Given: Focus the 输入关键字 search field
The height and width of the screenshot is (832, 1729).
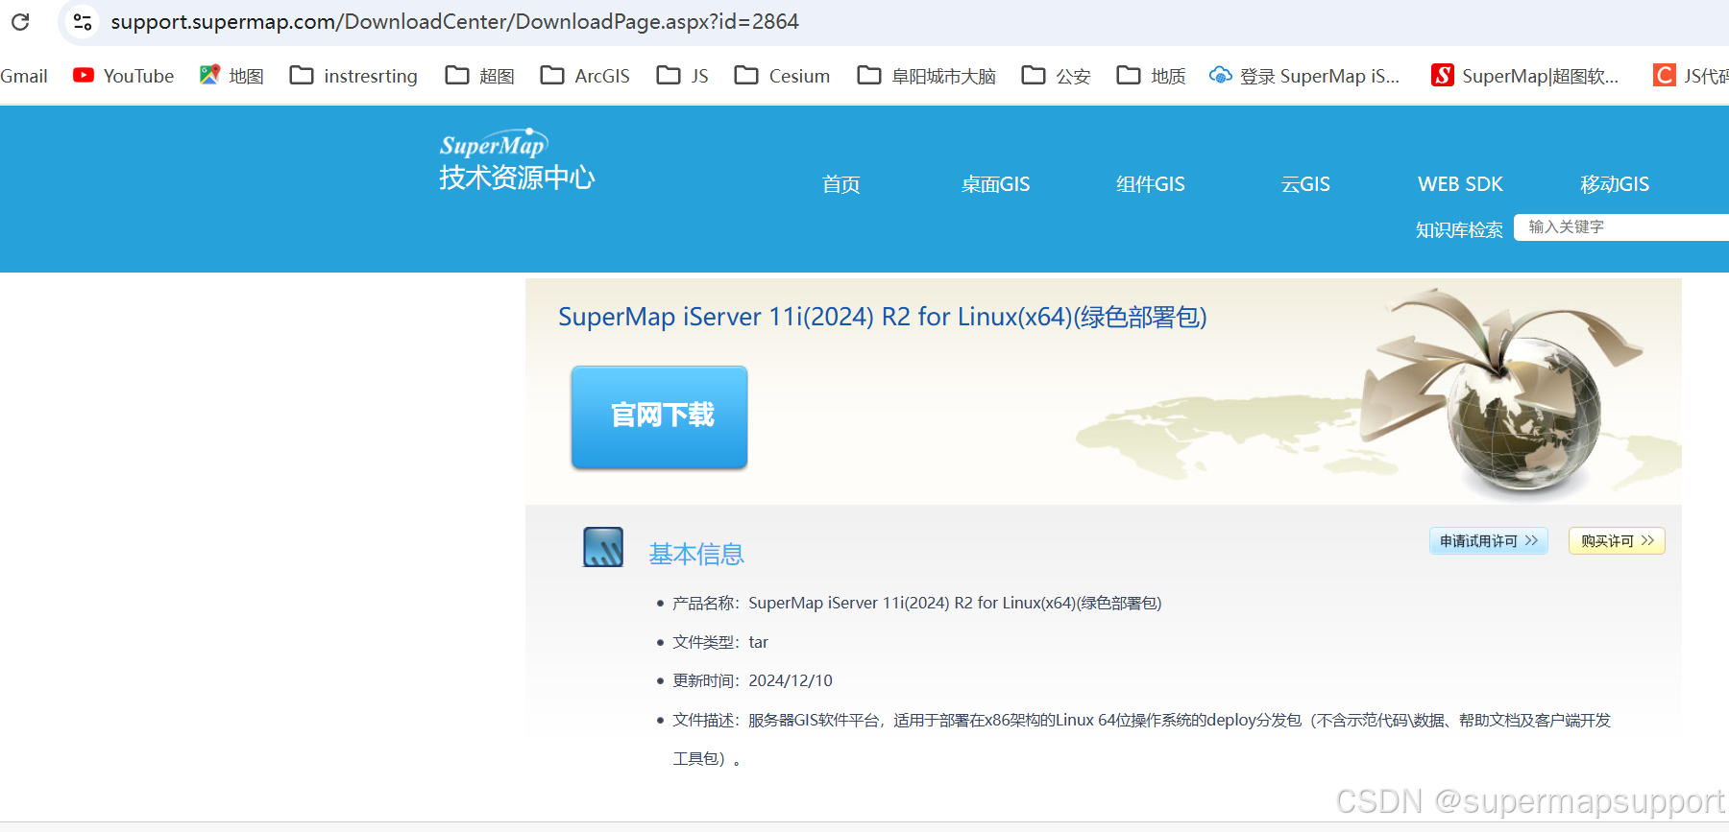Looking at the screenshot, I should click(x=1621, y=227).
